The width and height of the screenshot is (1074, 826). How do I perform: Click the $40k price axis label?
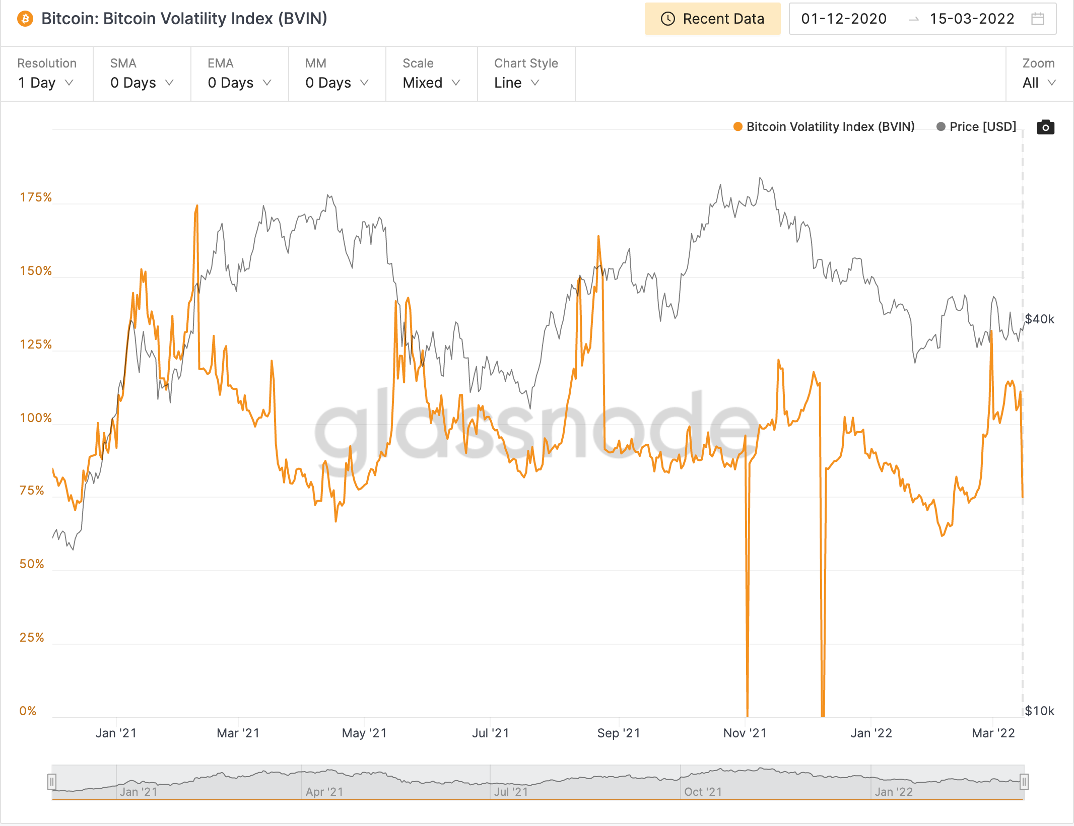pyautogui.click(x=1039, y=319)
